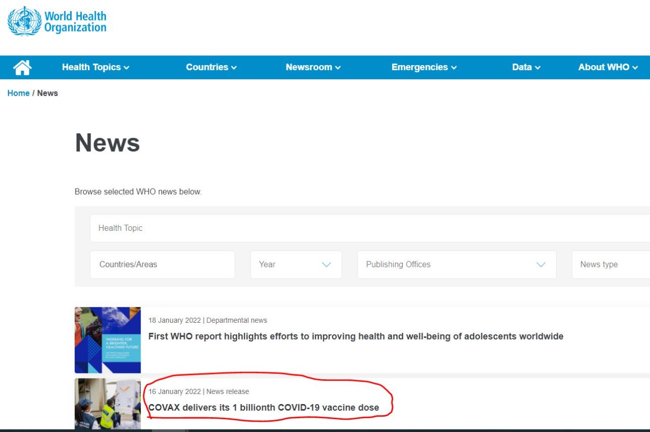This screenshot has height=432, width=650.
Task: Click the home icon in navigation bar
Action: click(x=22, y=68)
